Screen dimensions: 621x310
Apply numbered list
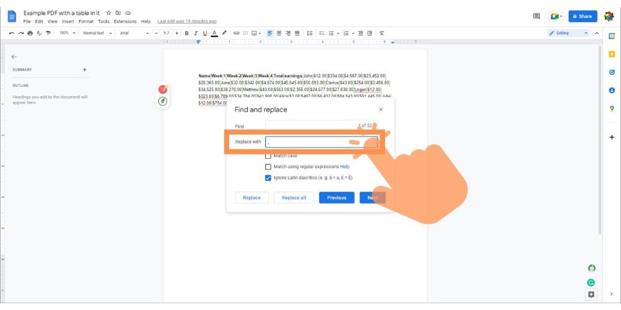coord(346,33)
